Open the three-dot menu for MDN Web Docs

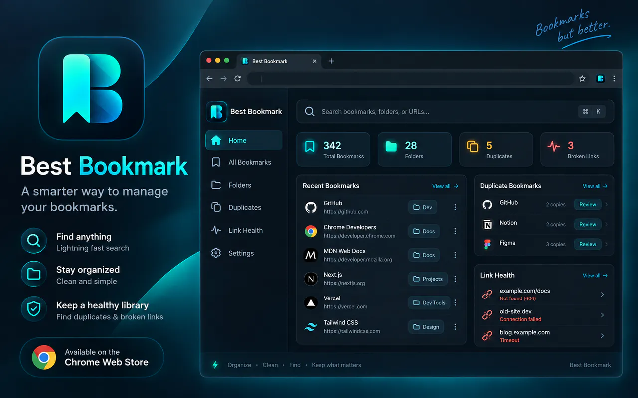click(x=455, y=255)
